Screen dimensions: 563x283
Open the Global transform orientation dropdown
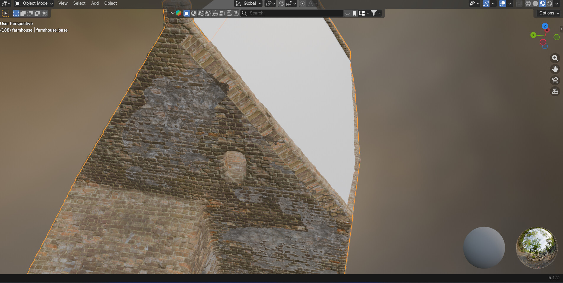248,4
